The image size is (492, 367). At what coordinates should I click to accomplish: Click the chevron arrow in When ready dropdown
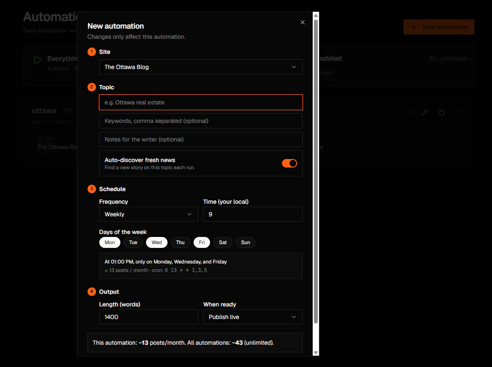click(x=294, y=317)
